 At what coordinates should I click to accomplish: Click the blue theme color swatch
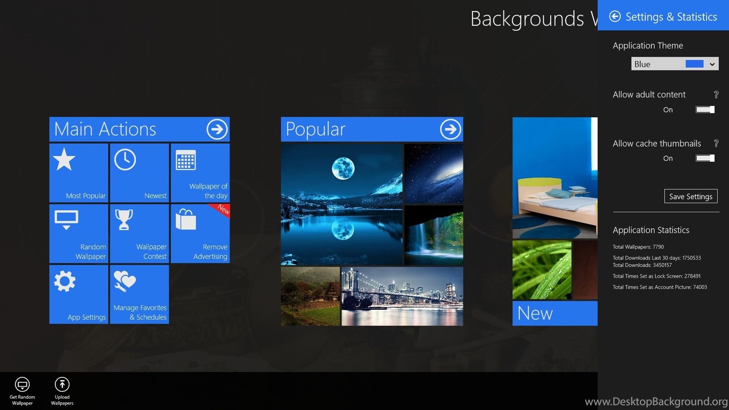(694, 64)
